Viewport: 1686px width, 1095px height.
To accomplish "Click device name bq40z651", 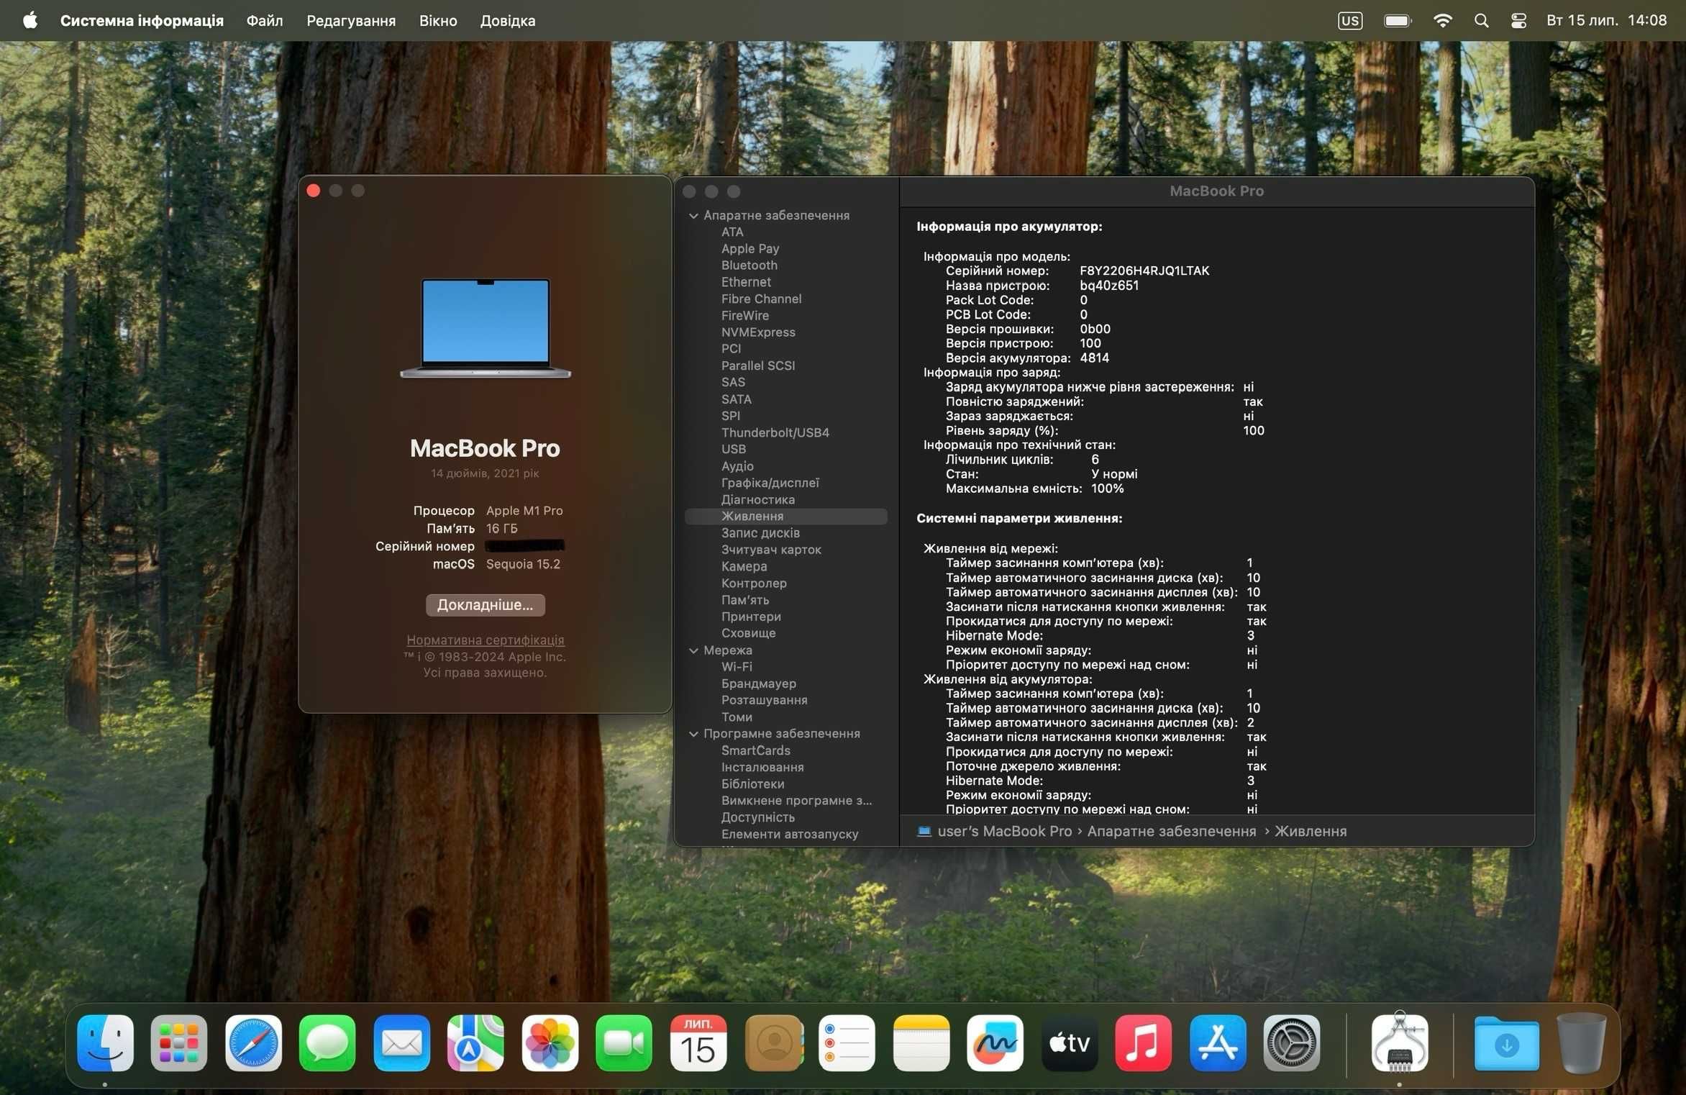I will click(1108, 285).
